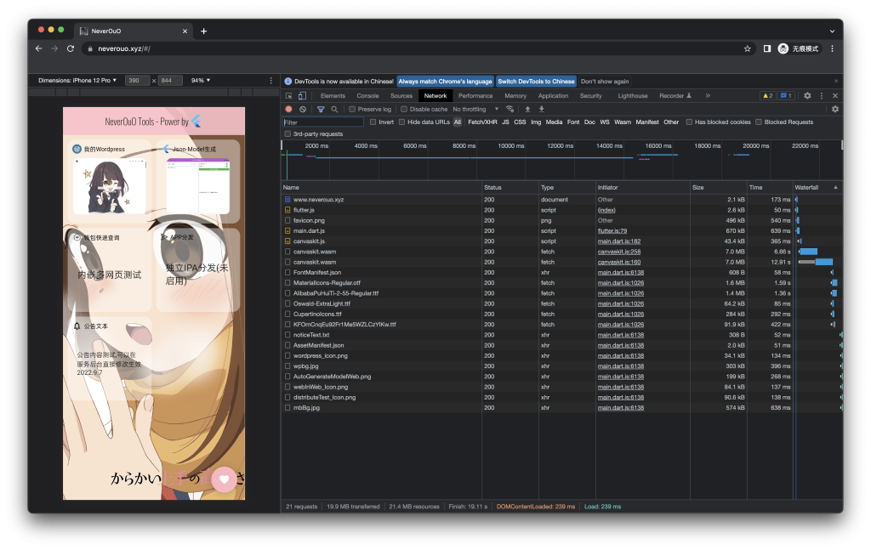Open the network search magnifier
This screenshot has width=871, height=550.
[x=334, y=109]
